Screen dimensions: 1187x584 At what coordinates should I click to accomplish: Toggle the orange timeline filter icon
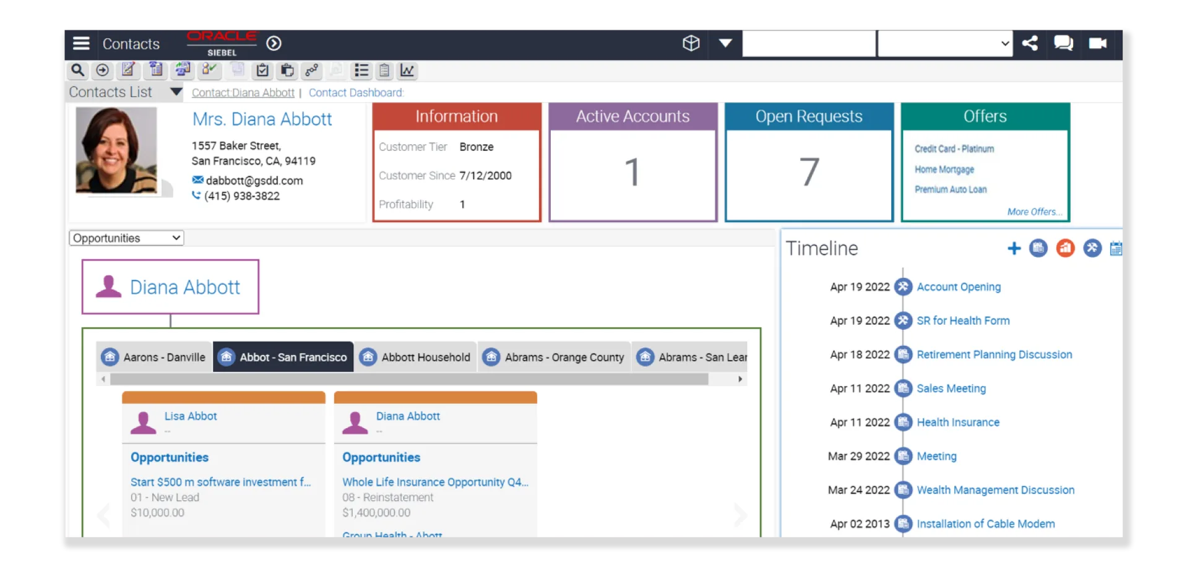click(x=1065, y=249)
